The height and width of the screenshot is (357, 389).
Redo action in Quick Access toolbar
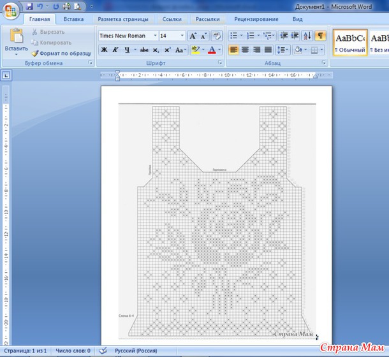(55, 6)
